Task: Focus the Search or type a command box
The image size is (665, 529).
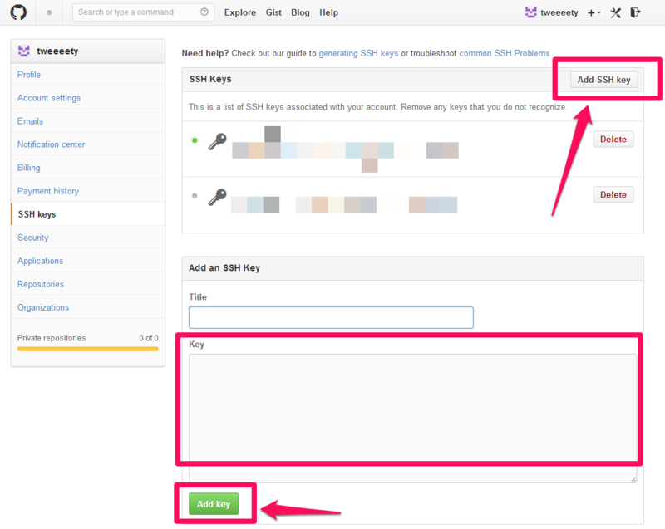Action: click(143, 12)
